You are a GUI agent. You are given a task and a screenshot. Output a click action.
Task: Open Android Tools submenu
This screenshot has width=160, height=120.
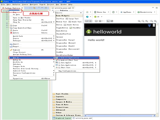point(32,71)
